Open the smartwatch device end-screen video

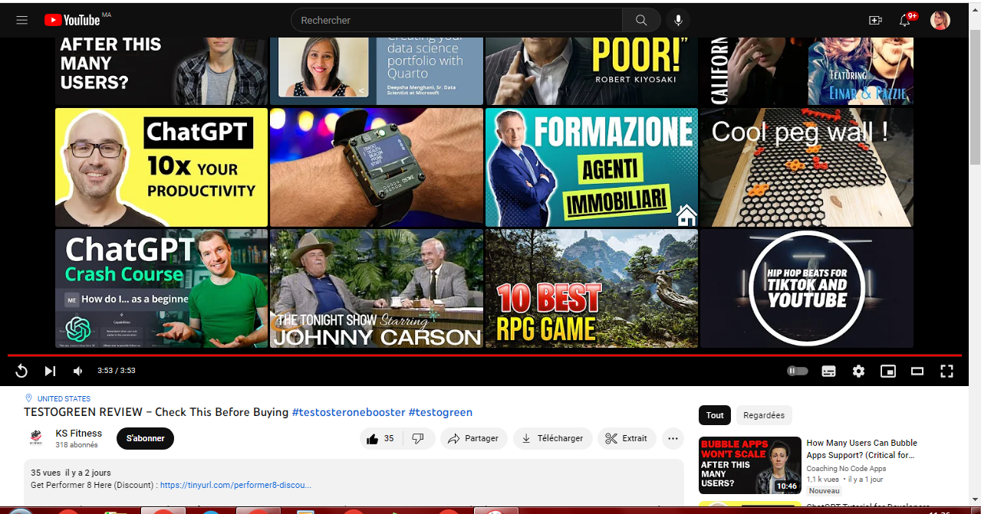(x=377, y=167)
